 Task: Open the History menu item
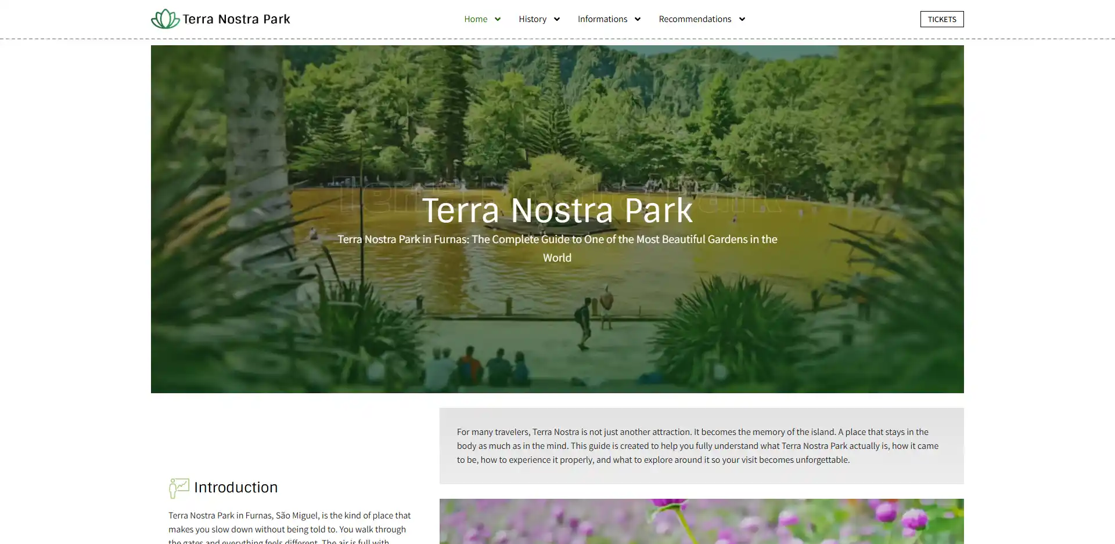(x=533, y=19)
